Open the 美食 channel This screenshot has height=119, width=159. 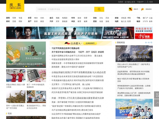95,18
